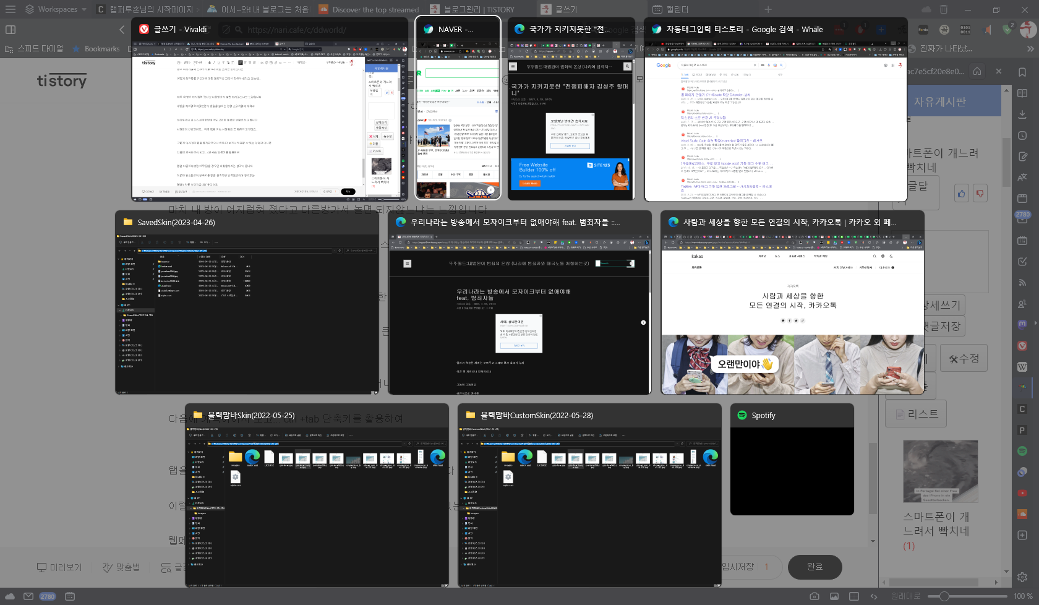Viewport: 1039px width, 605px height.
Task: Select the NAVER Whale window thumbnail
Action: (x=458, y=108)
